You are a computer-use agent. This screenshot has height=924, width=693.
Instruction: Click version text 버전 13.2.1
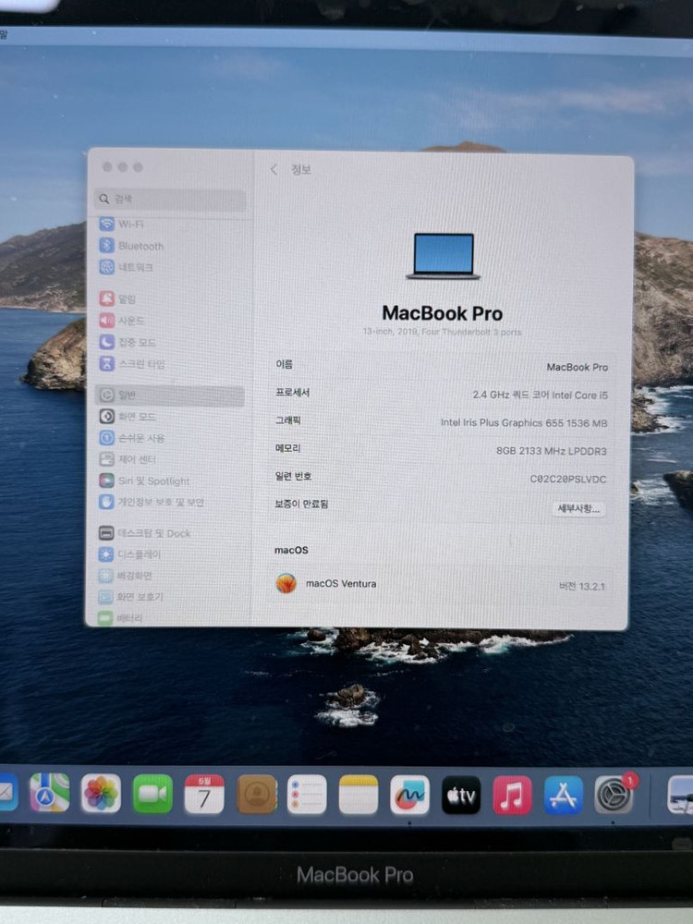tap(581, 587)
